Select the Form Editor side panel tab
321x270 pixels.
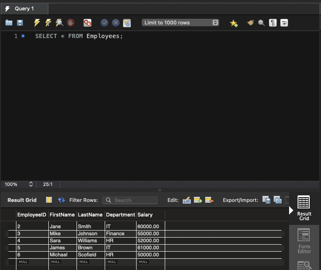[x=304, y=241]
